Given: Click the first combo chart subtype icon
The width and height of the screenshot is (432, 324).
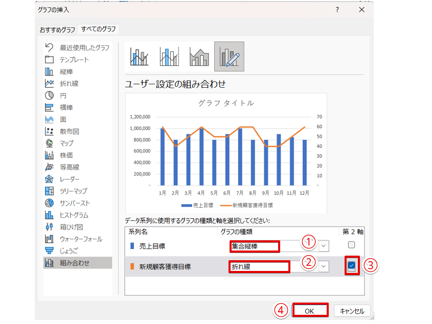Looking at the screenshot, I should [140, 57].
